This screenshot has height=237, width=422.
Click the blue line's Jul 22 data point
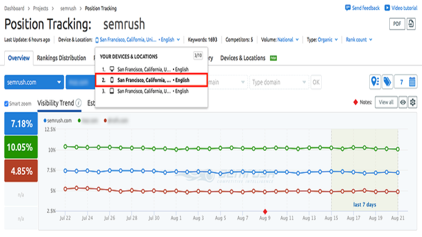(x=65, y=171)
